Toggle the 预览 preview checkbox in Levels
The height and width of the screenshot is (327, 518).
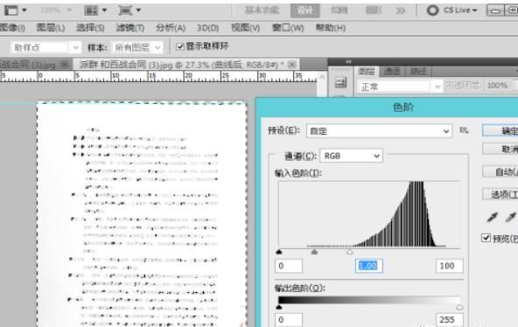pyautogui.click(x=486, y=238)
